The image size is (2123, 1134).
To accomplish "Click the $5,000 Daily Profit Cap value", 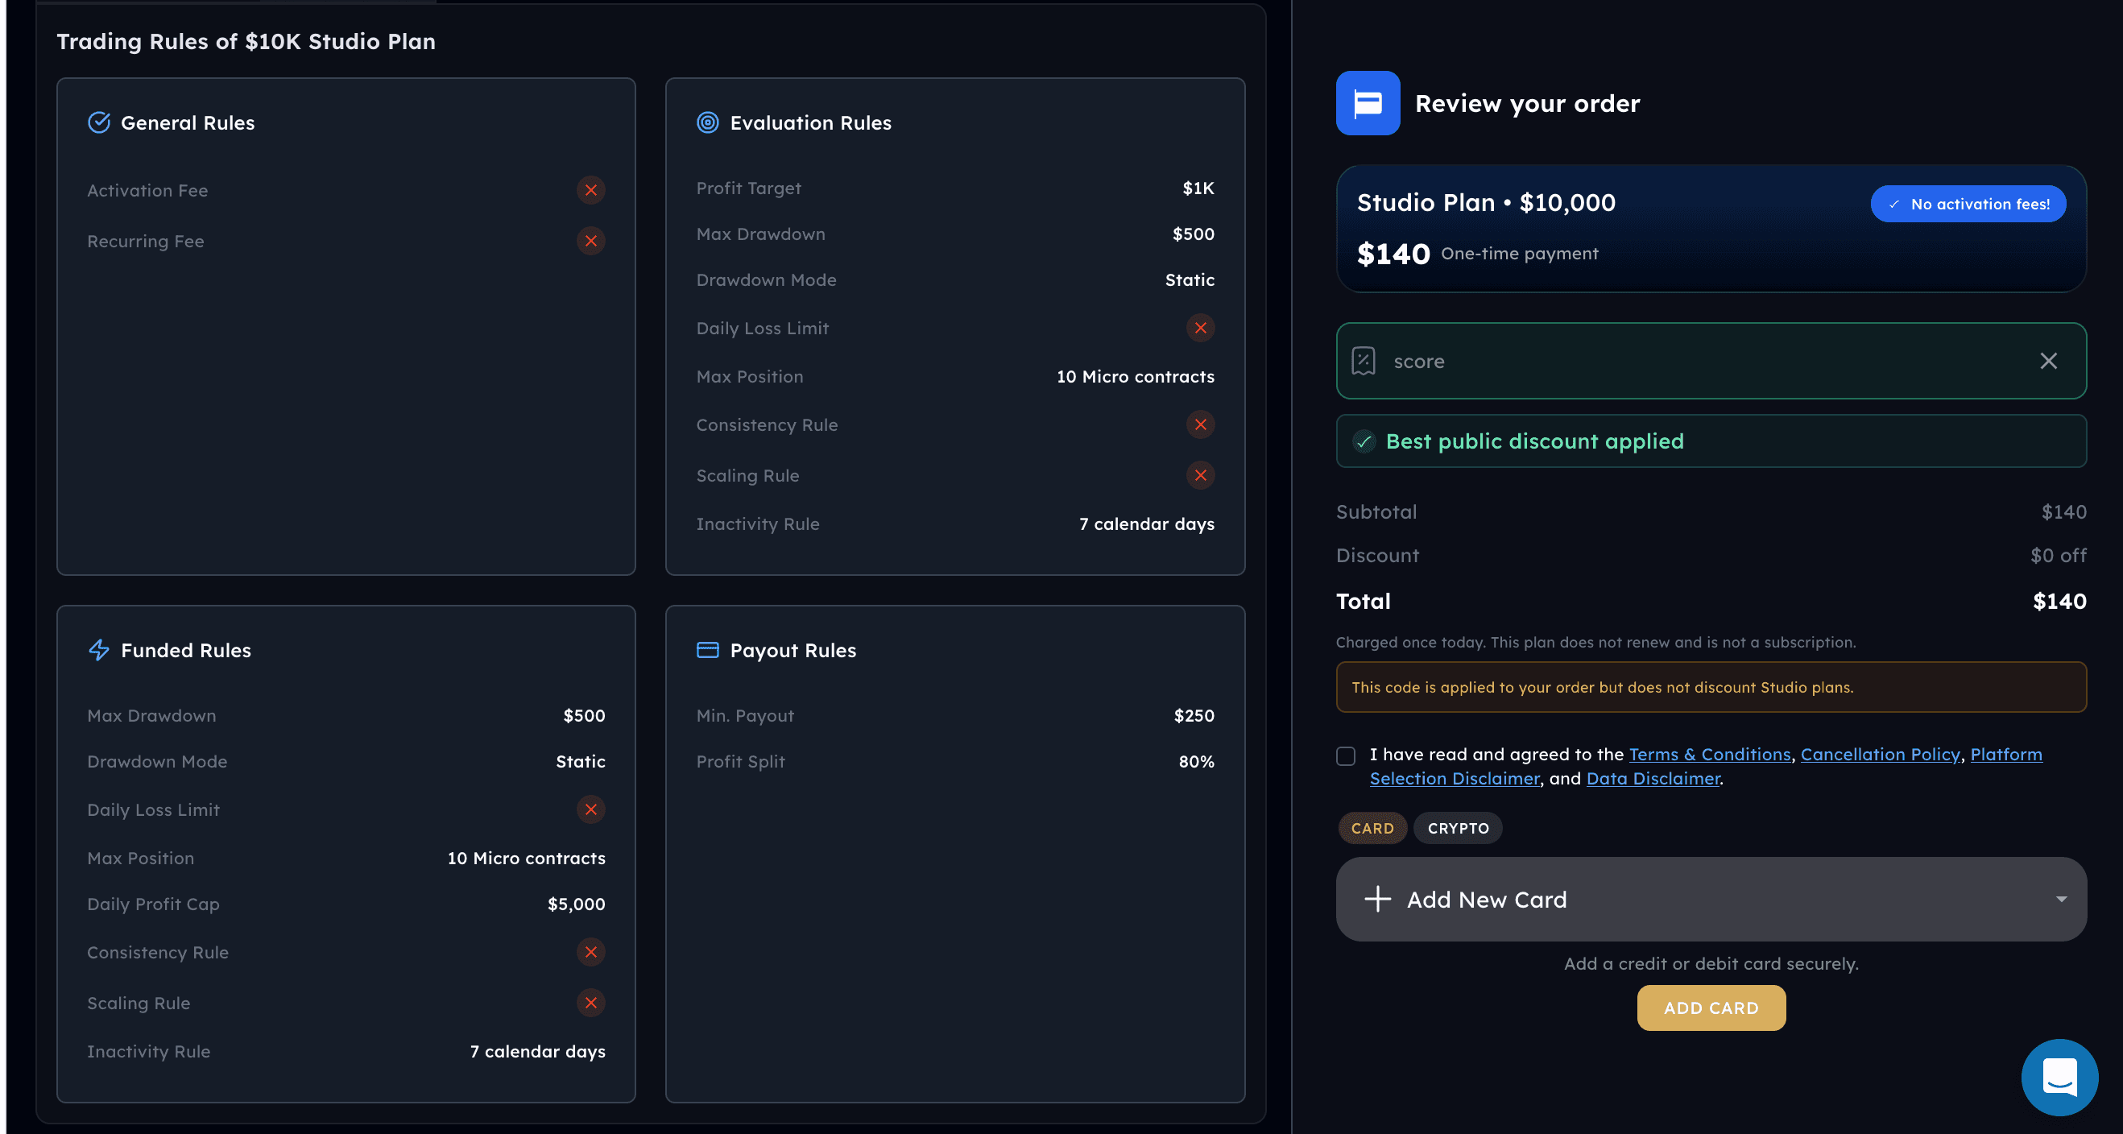I will [x=576, y=905].
